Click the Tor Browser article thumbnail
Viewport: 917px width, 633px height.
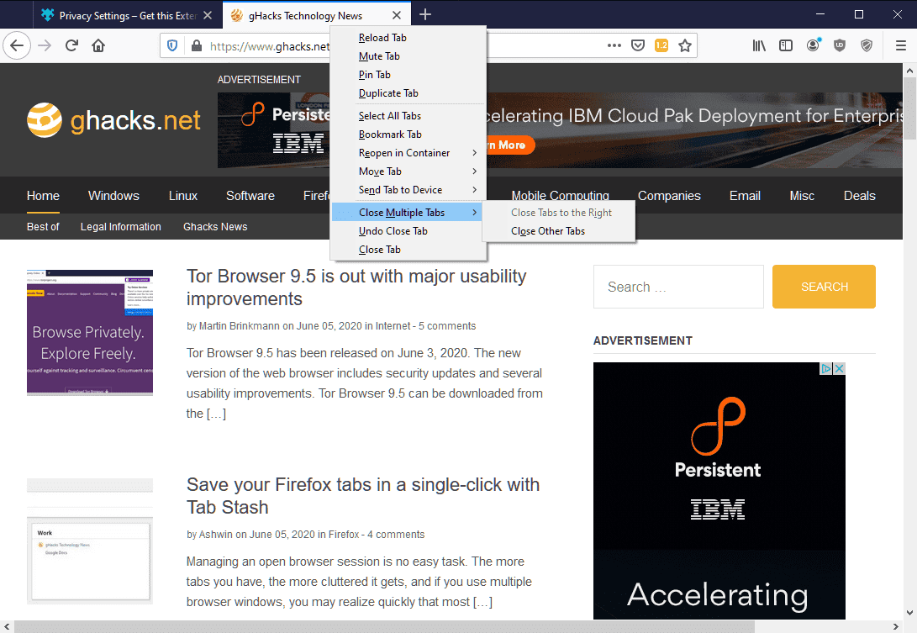click(90, 332)
